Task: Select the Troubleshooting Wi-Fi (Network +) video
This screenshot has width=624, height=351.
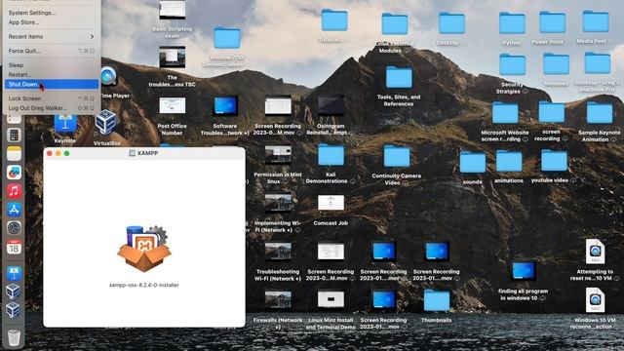Action: point(278,252)
